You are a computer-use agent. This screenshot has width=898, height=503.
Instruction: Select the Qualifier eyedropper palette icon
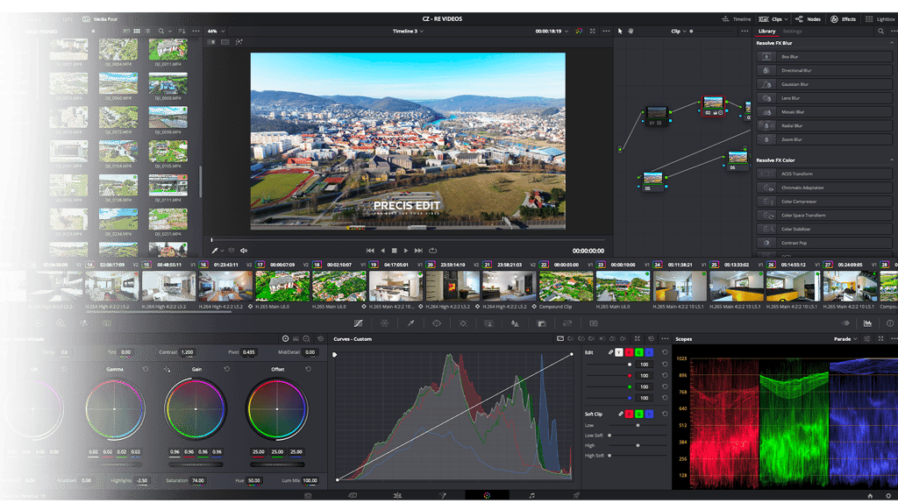[410, 323]
